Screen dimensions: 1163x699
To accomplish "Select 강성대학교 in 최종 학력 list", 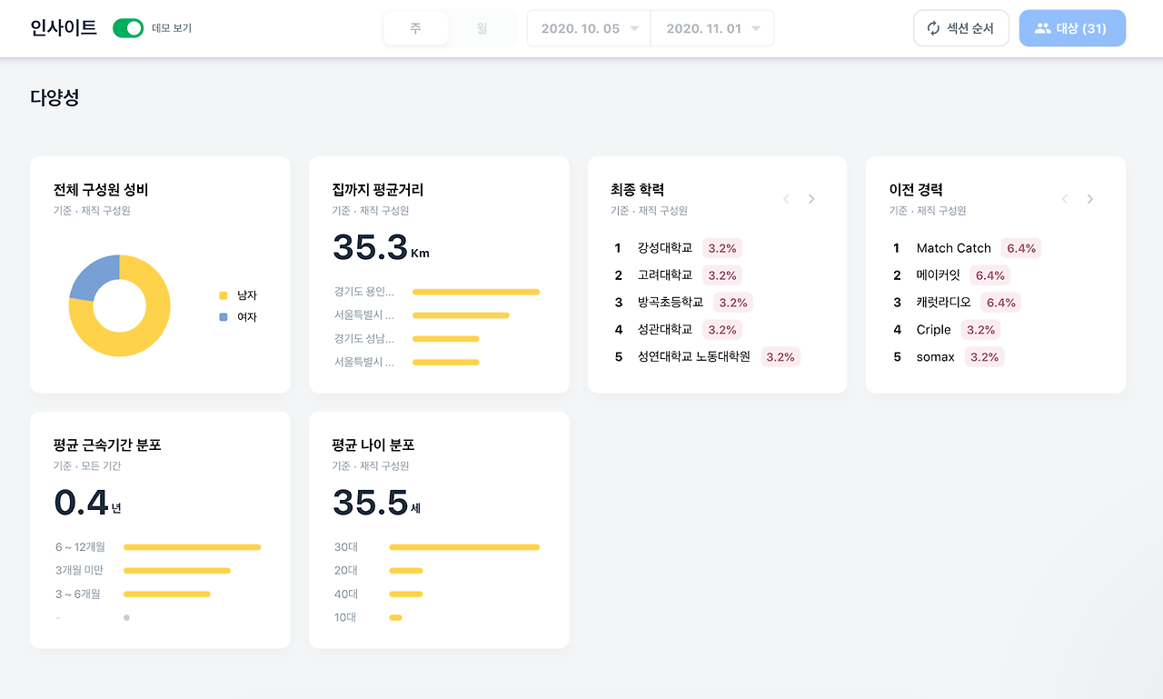I will [x=665, y=248].
